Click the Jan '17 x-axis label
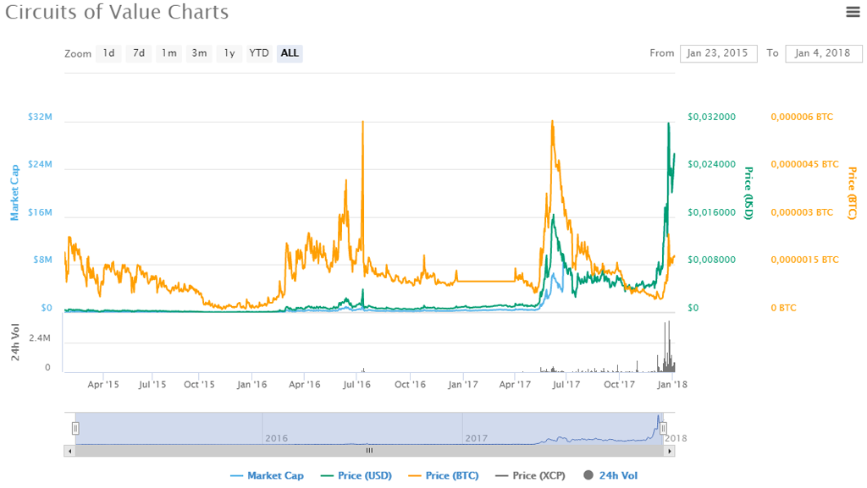867x488 pixels. click(x=463, y=384)
